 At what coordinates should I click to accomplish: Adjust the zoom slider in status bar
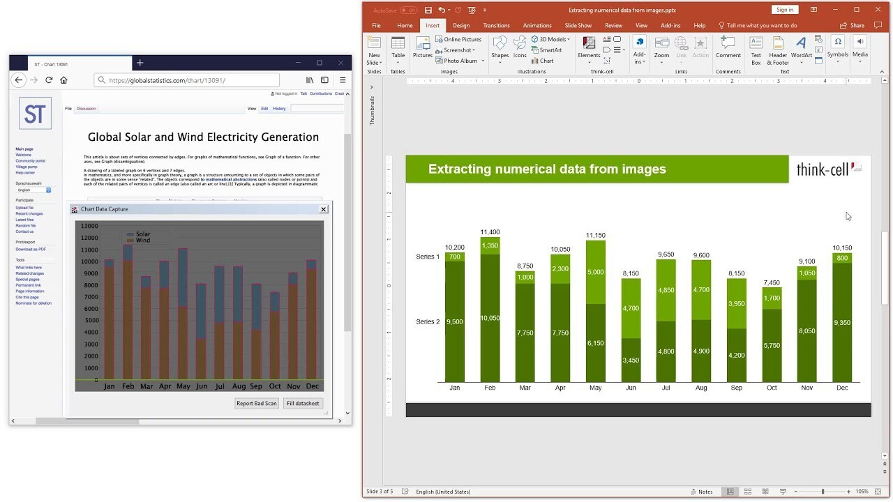pyautogui.click(x=823, y=492)
